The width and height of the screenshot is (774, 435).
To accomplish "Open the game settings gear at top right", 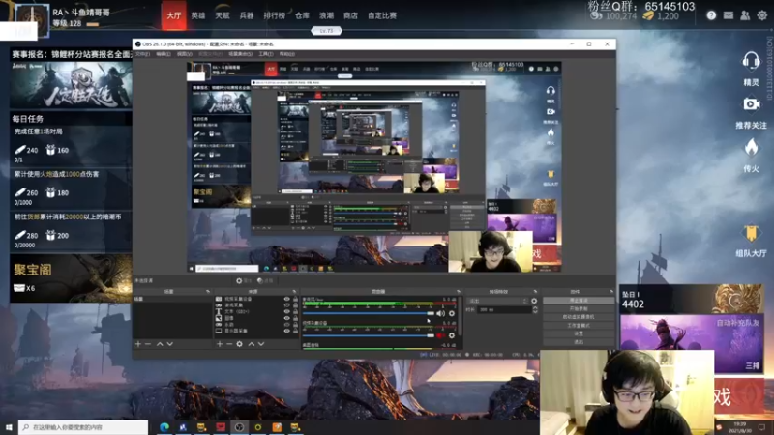I will pos(762,15).
